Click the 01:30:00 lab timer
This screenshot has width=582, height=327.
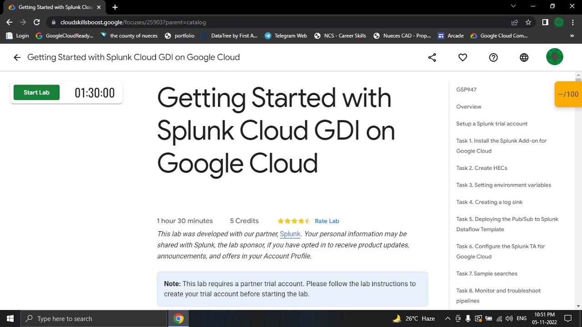click(95, 93)
